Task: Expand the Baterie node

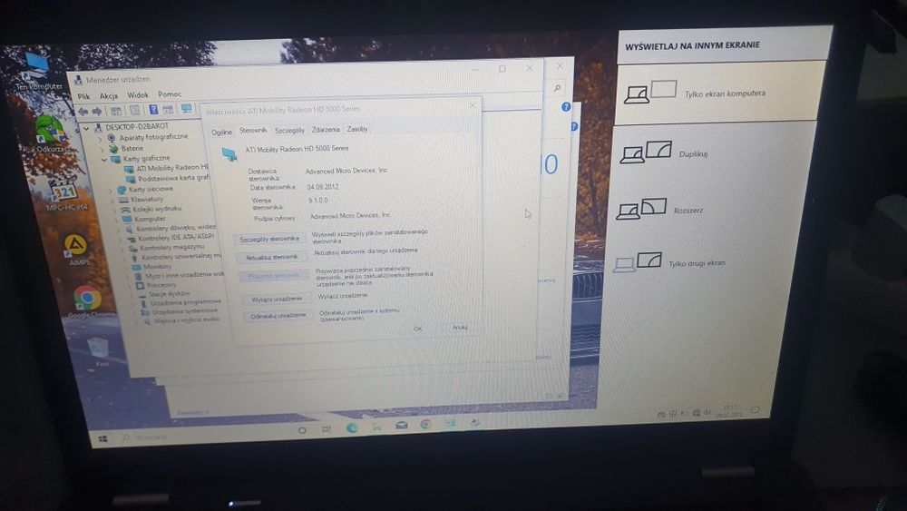Action: pyautogui.click(x=102, y=150)
